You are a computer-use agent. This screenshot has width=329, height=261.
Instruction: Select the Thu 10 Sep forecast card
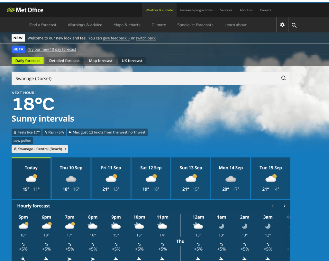(x=71, y=178)
